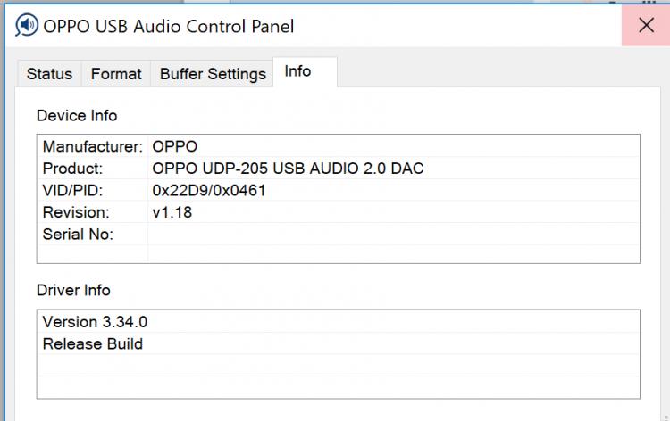This screenshot has height=421, width=670.
Task: Close the OPPO USB Audio Control Panel
Action: point(646,25)
